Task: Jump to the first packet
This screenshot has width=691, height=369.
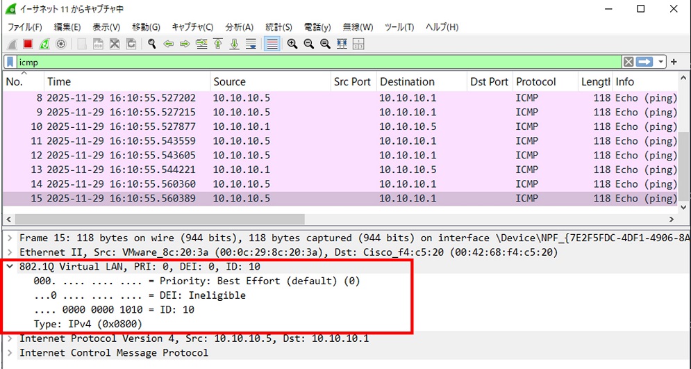Action: [x=218, y=44]
